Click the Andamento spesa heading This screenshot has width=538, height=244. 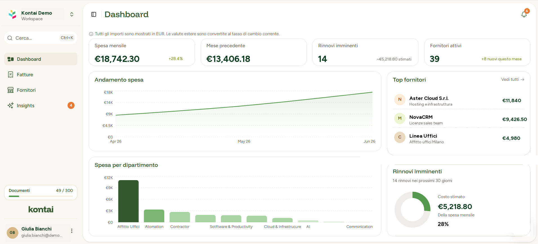[119, 80]
